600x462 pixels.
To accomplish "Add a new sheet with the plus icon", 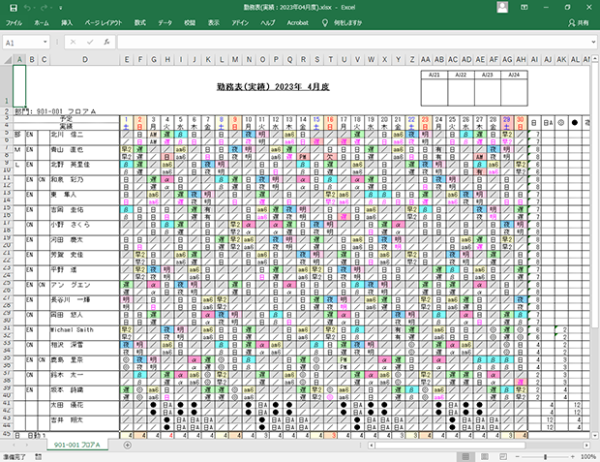I will 128,446.
